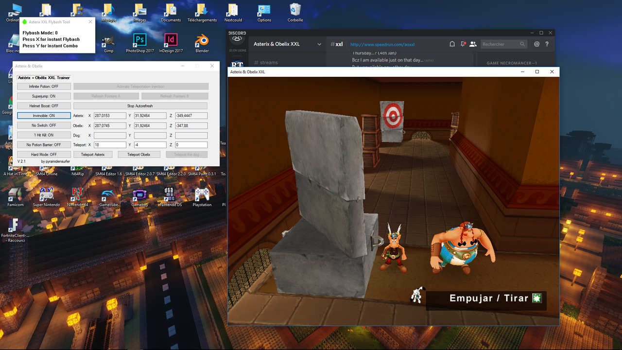Toggle 1 Hit Kill: ON in trainer
The height and width of the screenshot is (350, 622).
tap(44, 135)
